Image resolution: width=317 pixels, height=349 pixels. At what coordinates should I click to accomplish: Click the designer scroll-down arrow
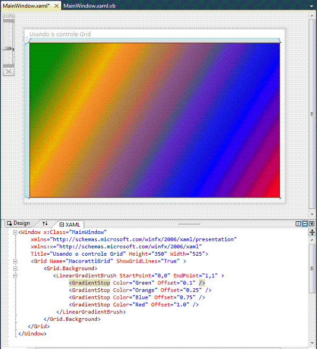312,214
